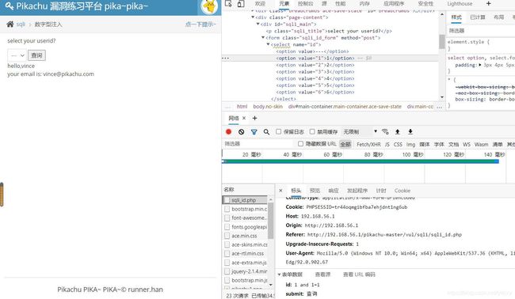Open the 发起程序 initiator tab

[x=357, y=191]
